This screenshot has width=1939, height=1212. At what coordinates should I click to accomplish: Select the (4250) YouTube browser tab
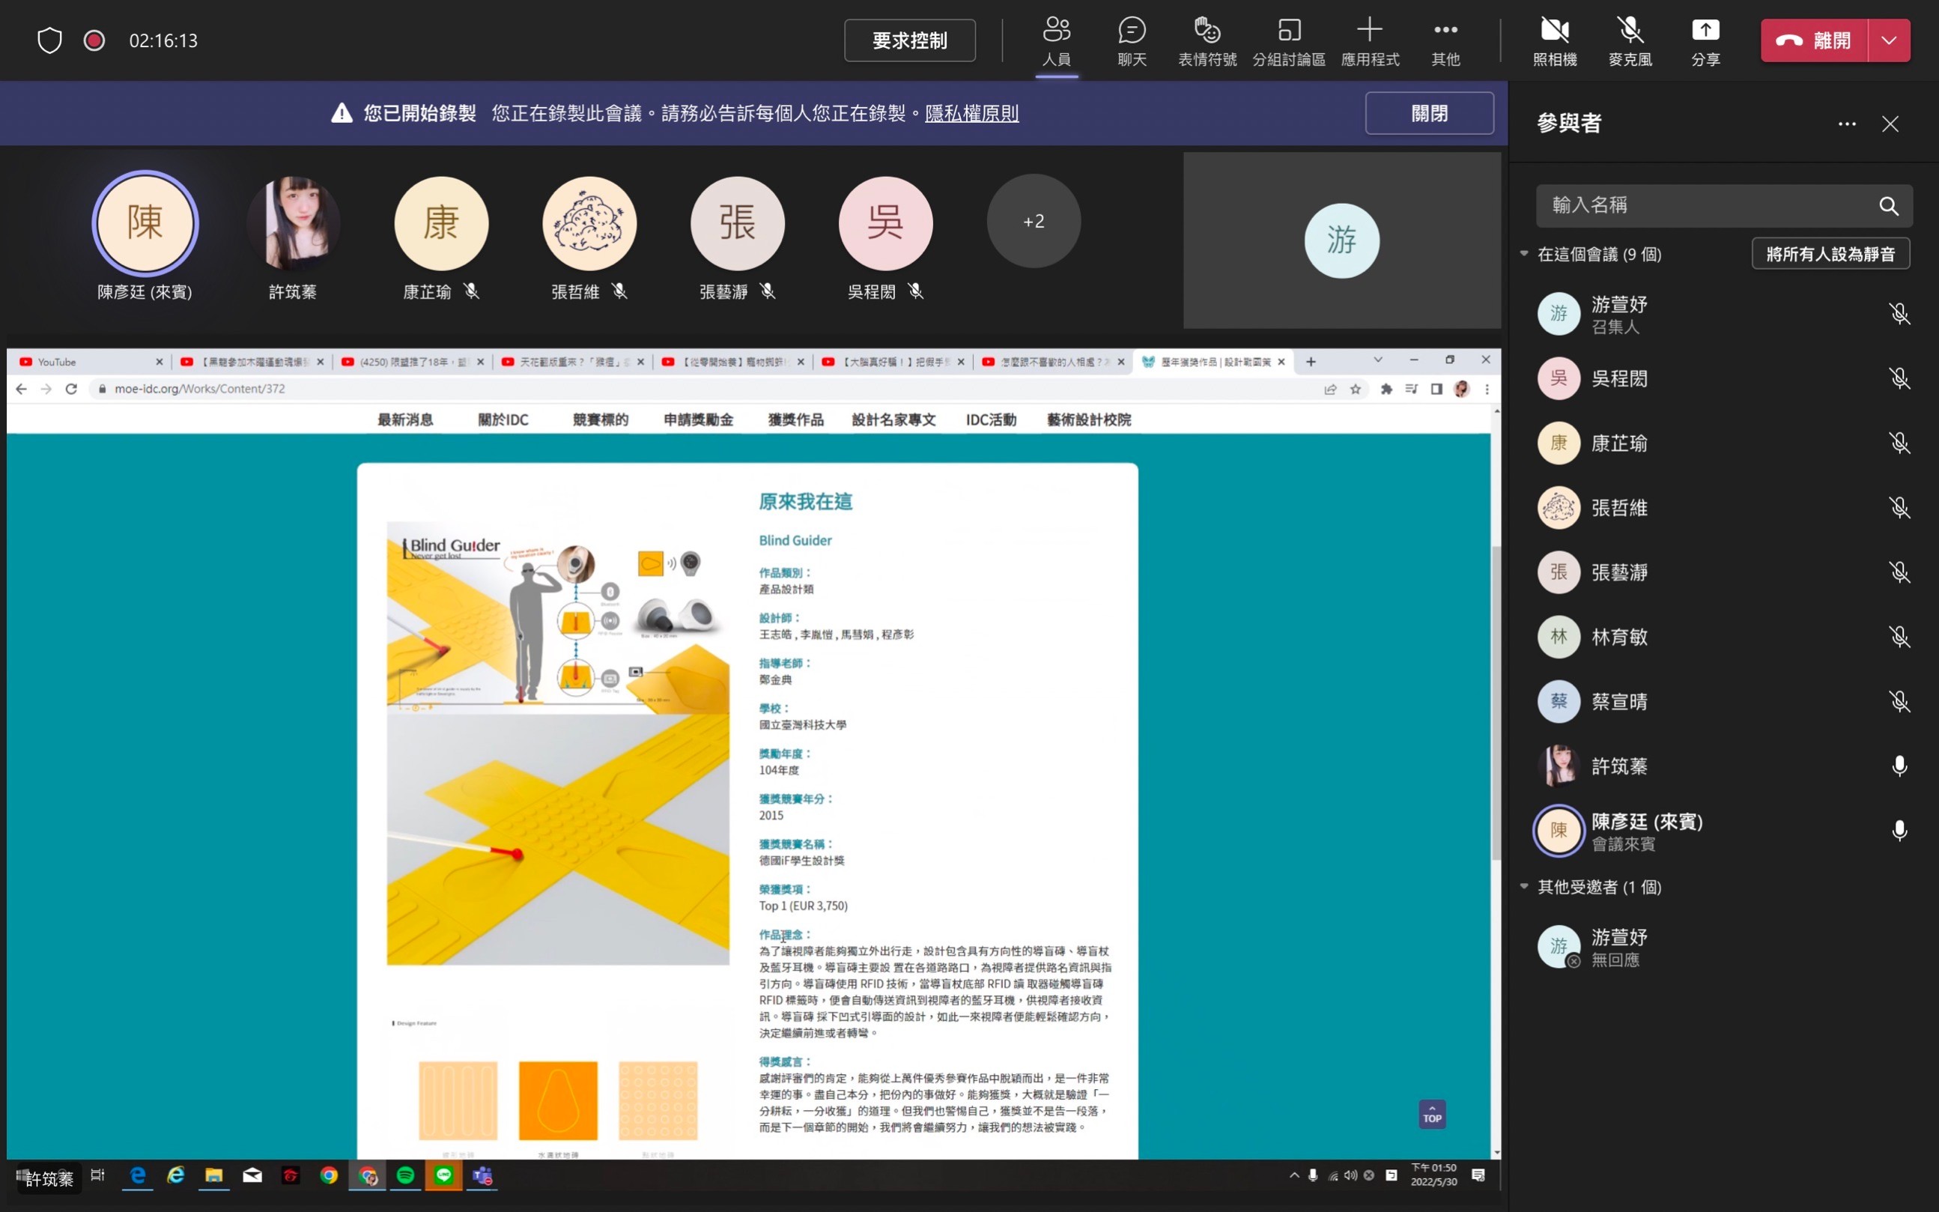click(412, 362)
